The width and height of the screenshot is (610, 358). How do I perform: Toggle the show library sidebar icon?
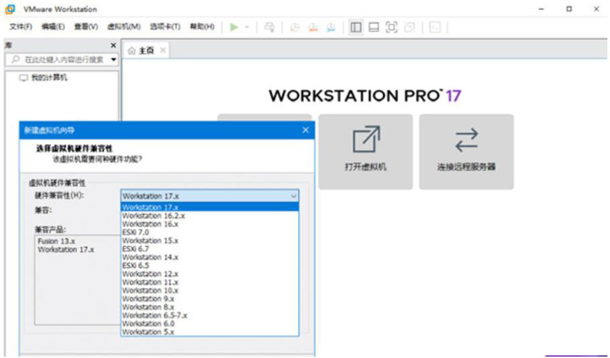tap(356, 27)
